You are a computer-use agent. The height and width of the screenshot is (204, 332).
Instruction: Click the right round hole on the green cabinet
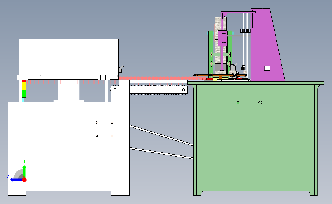[260, 103]
